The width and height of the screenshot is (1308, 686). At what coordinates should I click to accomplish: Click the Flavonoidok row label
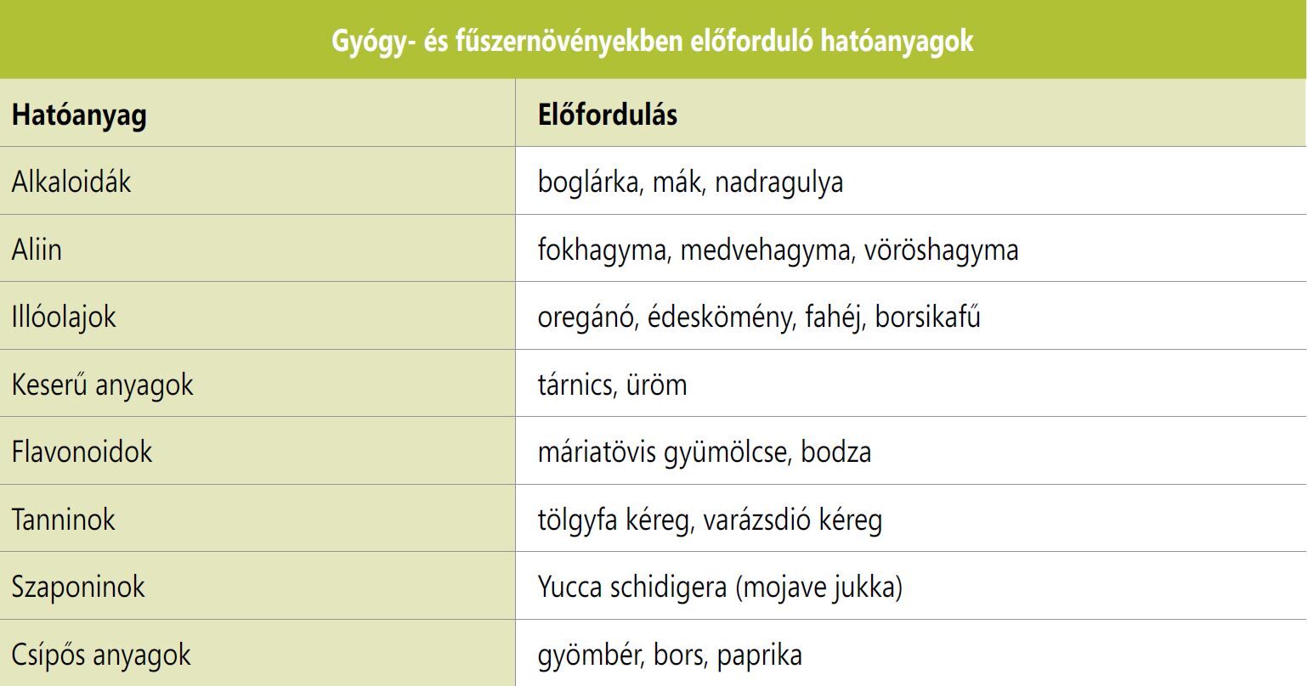click(82, 451)
